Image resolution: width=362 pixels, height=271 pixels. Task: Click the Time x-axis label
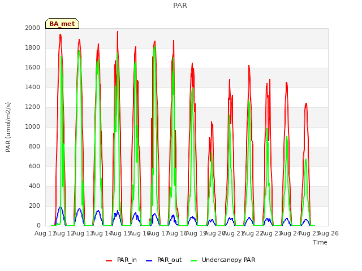click(320, 242)
